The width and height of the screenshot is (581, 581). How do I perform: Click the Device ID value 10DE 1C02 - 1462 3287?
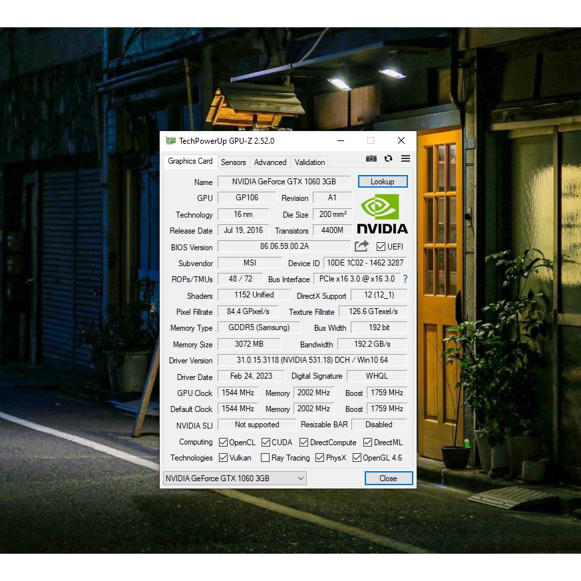365,263
